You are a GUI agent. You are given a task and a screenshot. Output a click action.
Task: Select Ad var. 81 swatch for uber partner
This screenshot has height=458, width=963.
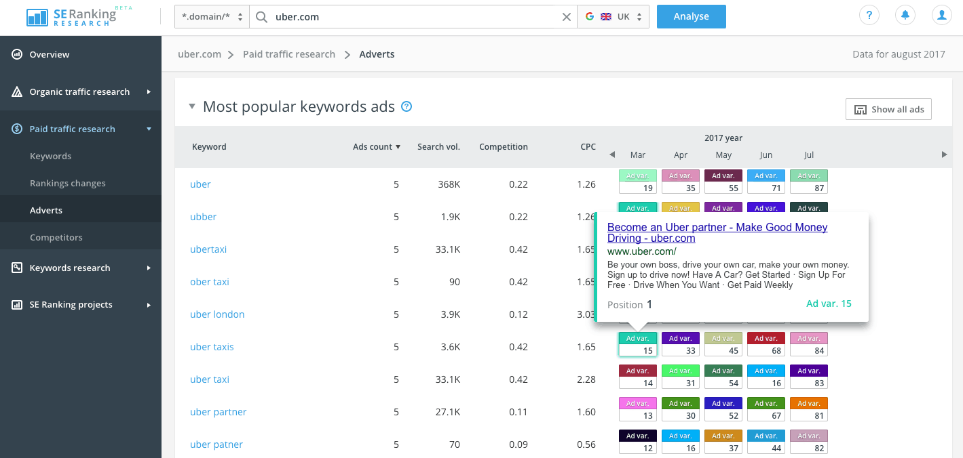[809, 409]
